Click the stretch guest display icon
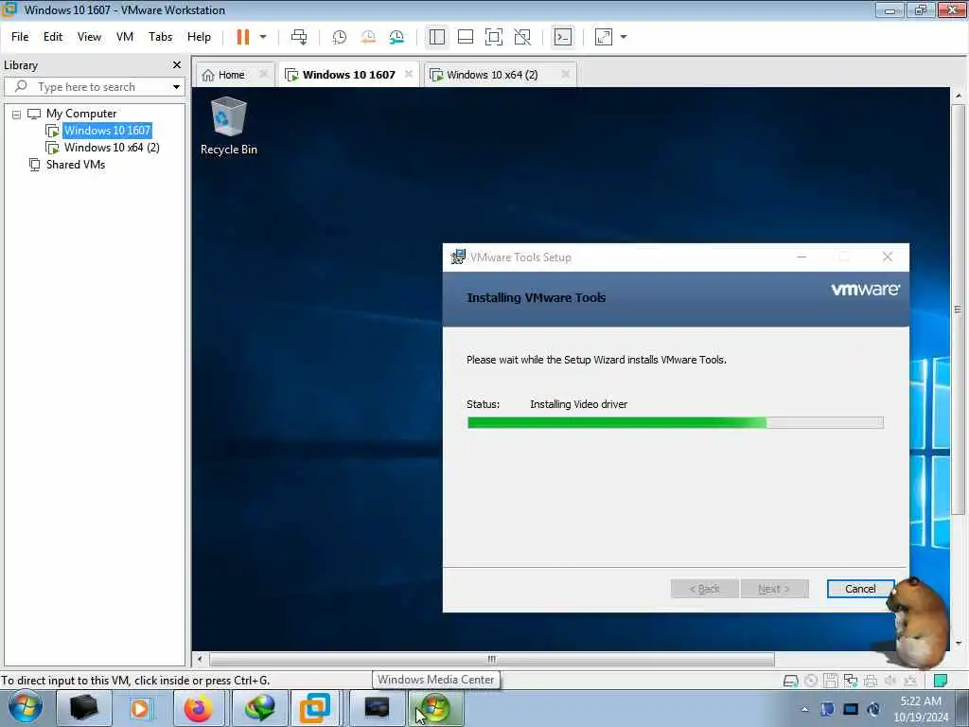Screen dimensions: 969x727 pos(604,37)
